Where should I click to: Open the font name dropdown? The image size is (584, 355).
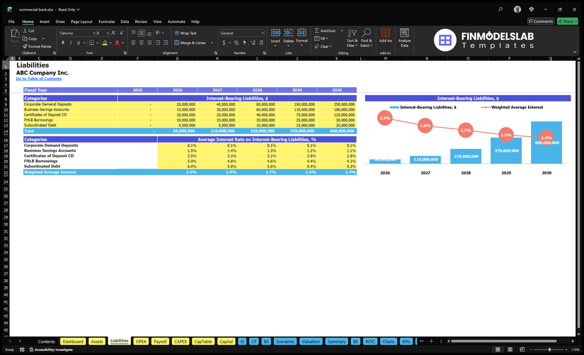pyautogui.click(x=93, y=33)
